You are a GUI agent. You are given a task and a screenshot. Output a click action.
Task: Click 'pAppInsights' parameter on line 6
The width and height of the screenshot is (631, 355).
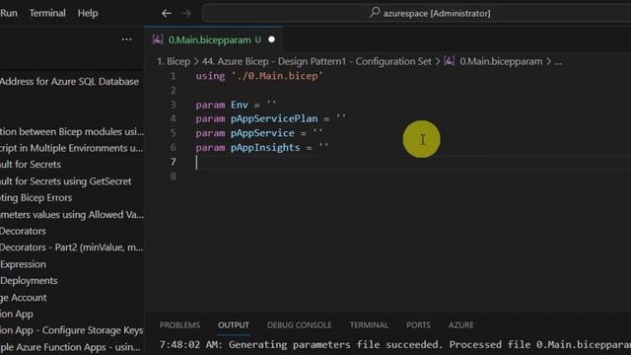point(265,148)
